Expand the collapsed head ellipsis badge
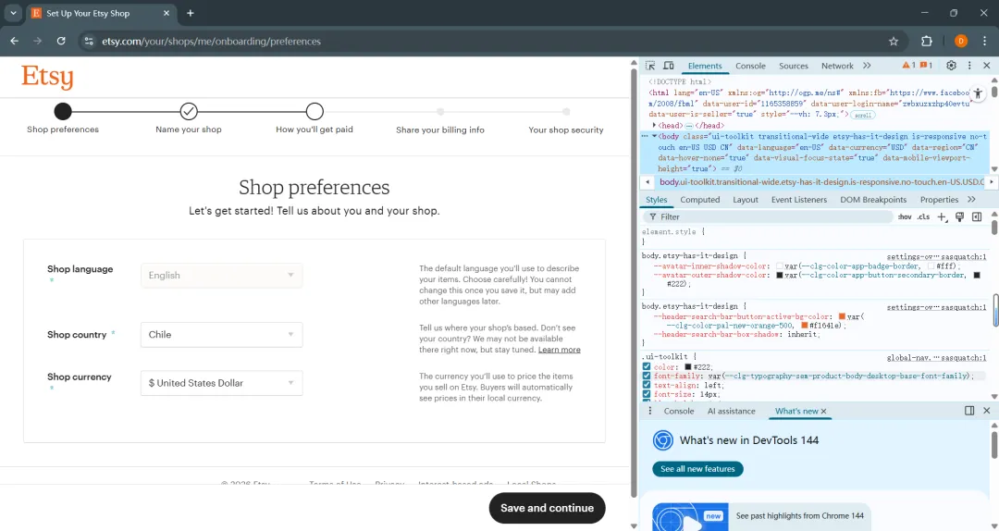Screen dimensions: 999x531 pos(689,126)
